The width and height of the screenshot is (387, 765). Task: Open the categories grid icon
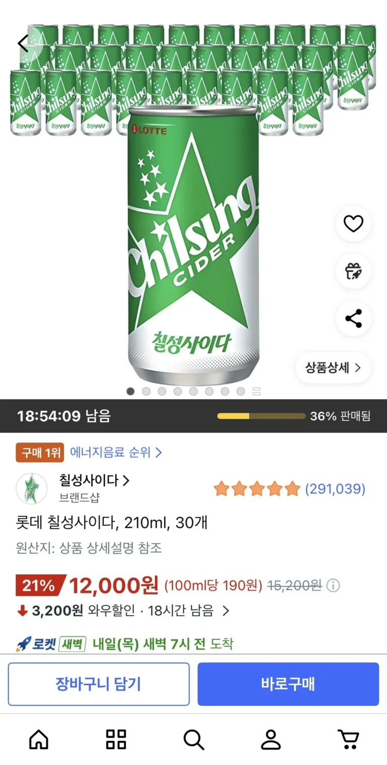(x=116, y=740)
